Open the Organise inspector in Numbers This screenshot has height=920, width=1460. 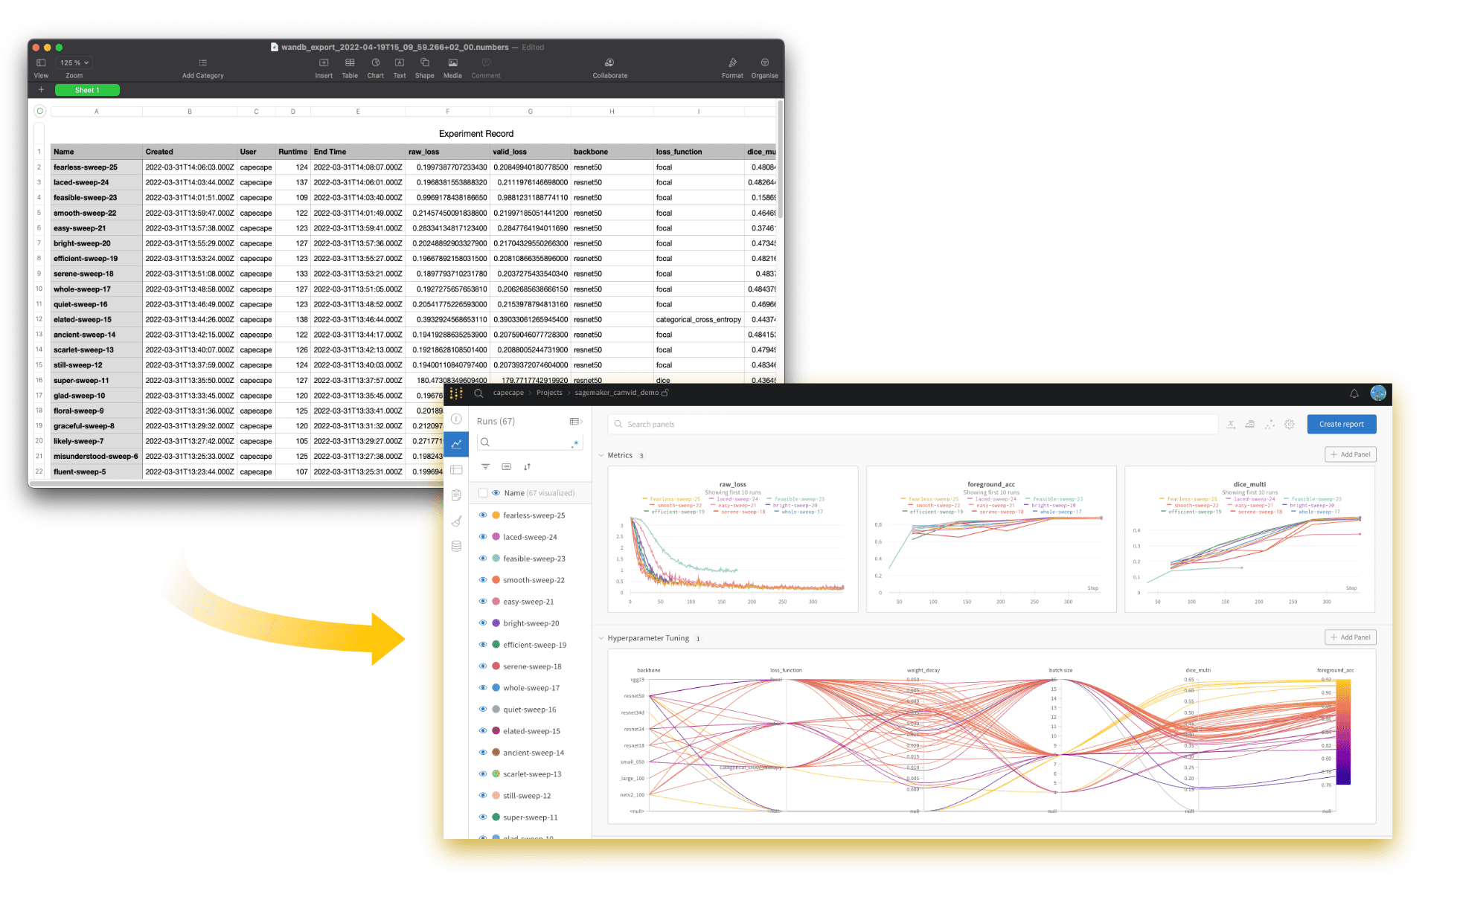[x=765, y=68]
